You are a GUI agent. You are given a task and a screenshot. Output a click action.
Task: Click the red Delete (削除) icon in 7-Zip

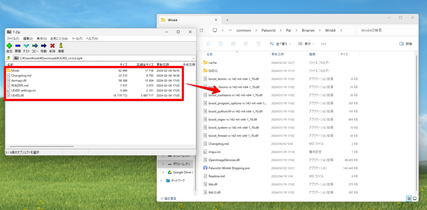52,46
